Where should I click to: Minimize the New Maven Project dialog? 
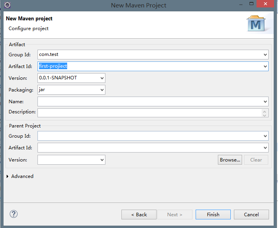[241, 4]
